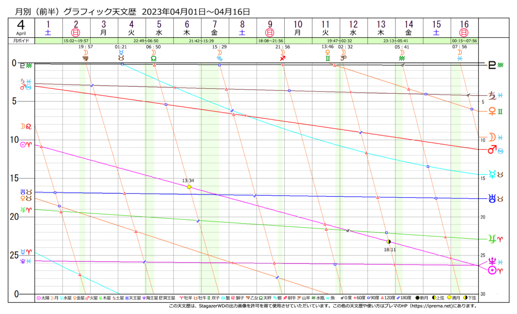This screenshot has height=314, width=517.
Task: Click the Moon Sagittarius ingress icon at 21:56
Action: (283, 55)
